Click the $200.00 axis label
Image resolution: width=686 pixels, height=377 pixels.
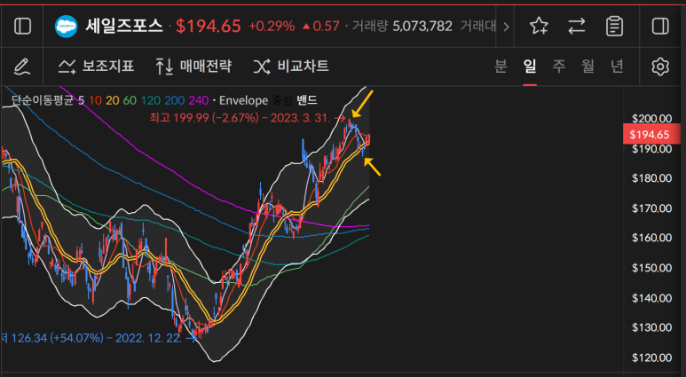(651, 119)
